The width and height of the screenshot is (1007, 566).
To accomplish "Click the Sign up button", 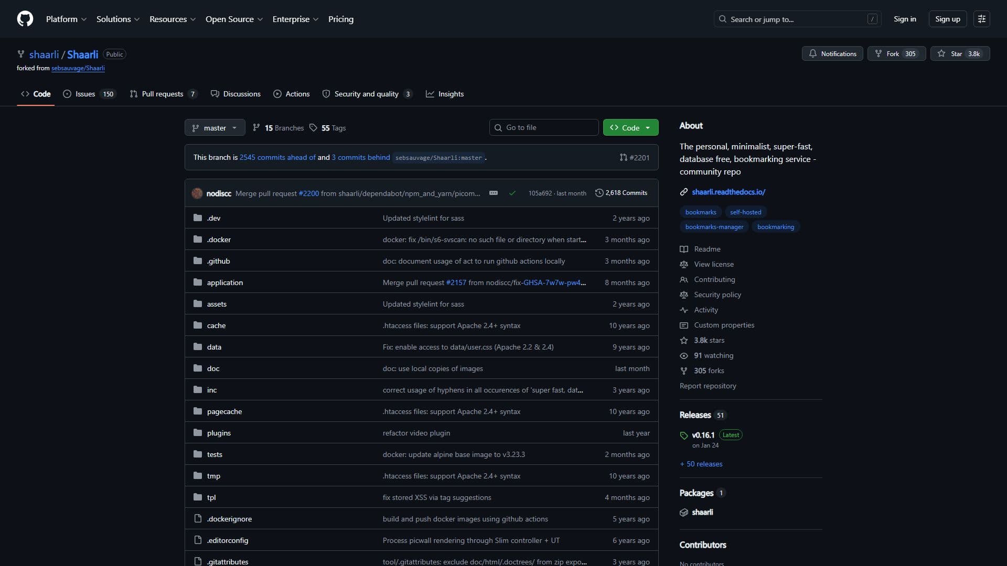I will click(x=948, y=19).
